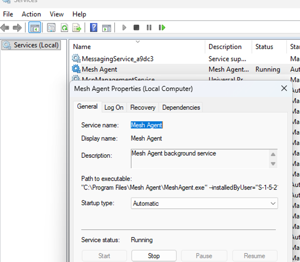
Task: Click description scrollbar down arrow
Action: [273, 163]
